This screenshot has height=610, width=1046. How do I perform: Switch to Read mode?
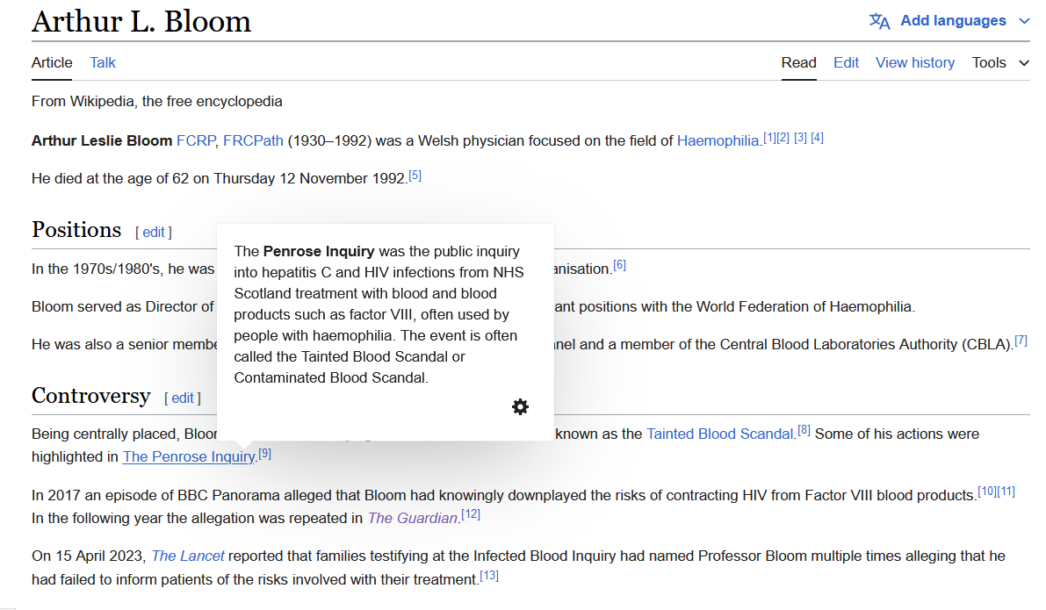(798, 62)
